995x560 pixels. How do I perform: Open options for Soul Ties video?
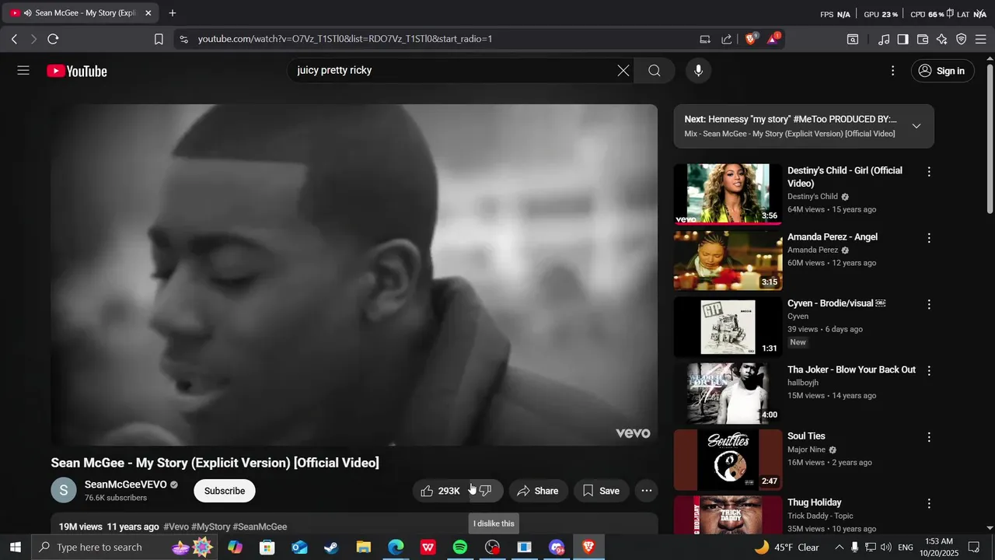coord(928,438)
